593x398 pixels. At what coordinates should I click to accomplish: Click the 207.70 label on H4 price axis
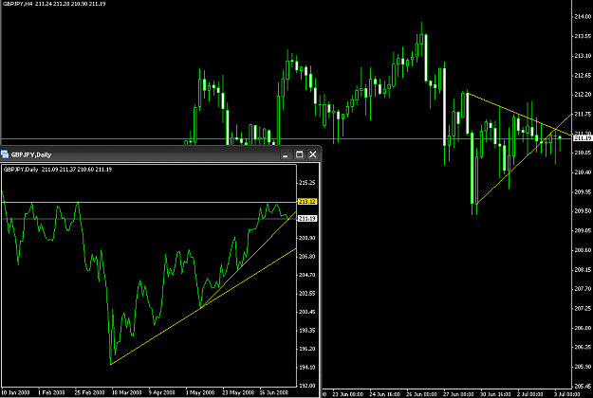point(583,289)
